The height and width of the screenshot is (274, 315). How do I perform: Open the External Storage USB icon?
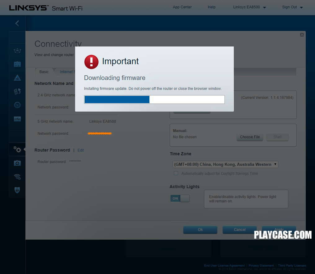[x=17, y=119]
